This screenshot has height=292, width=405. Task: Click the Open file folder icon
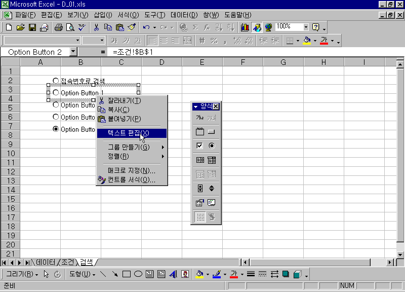click(x=20, y=27)
